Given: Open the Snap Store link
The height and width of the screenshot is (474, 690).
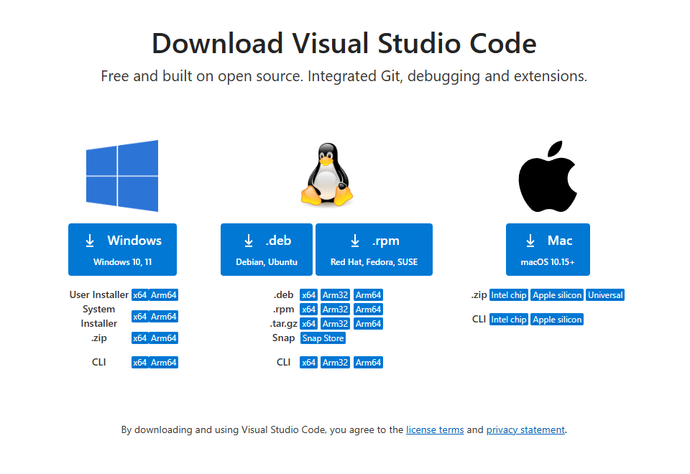Looking at the screenshot, I should [x=323, y=338].
